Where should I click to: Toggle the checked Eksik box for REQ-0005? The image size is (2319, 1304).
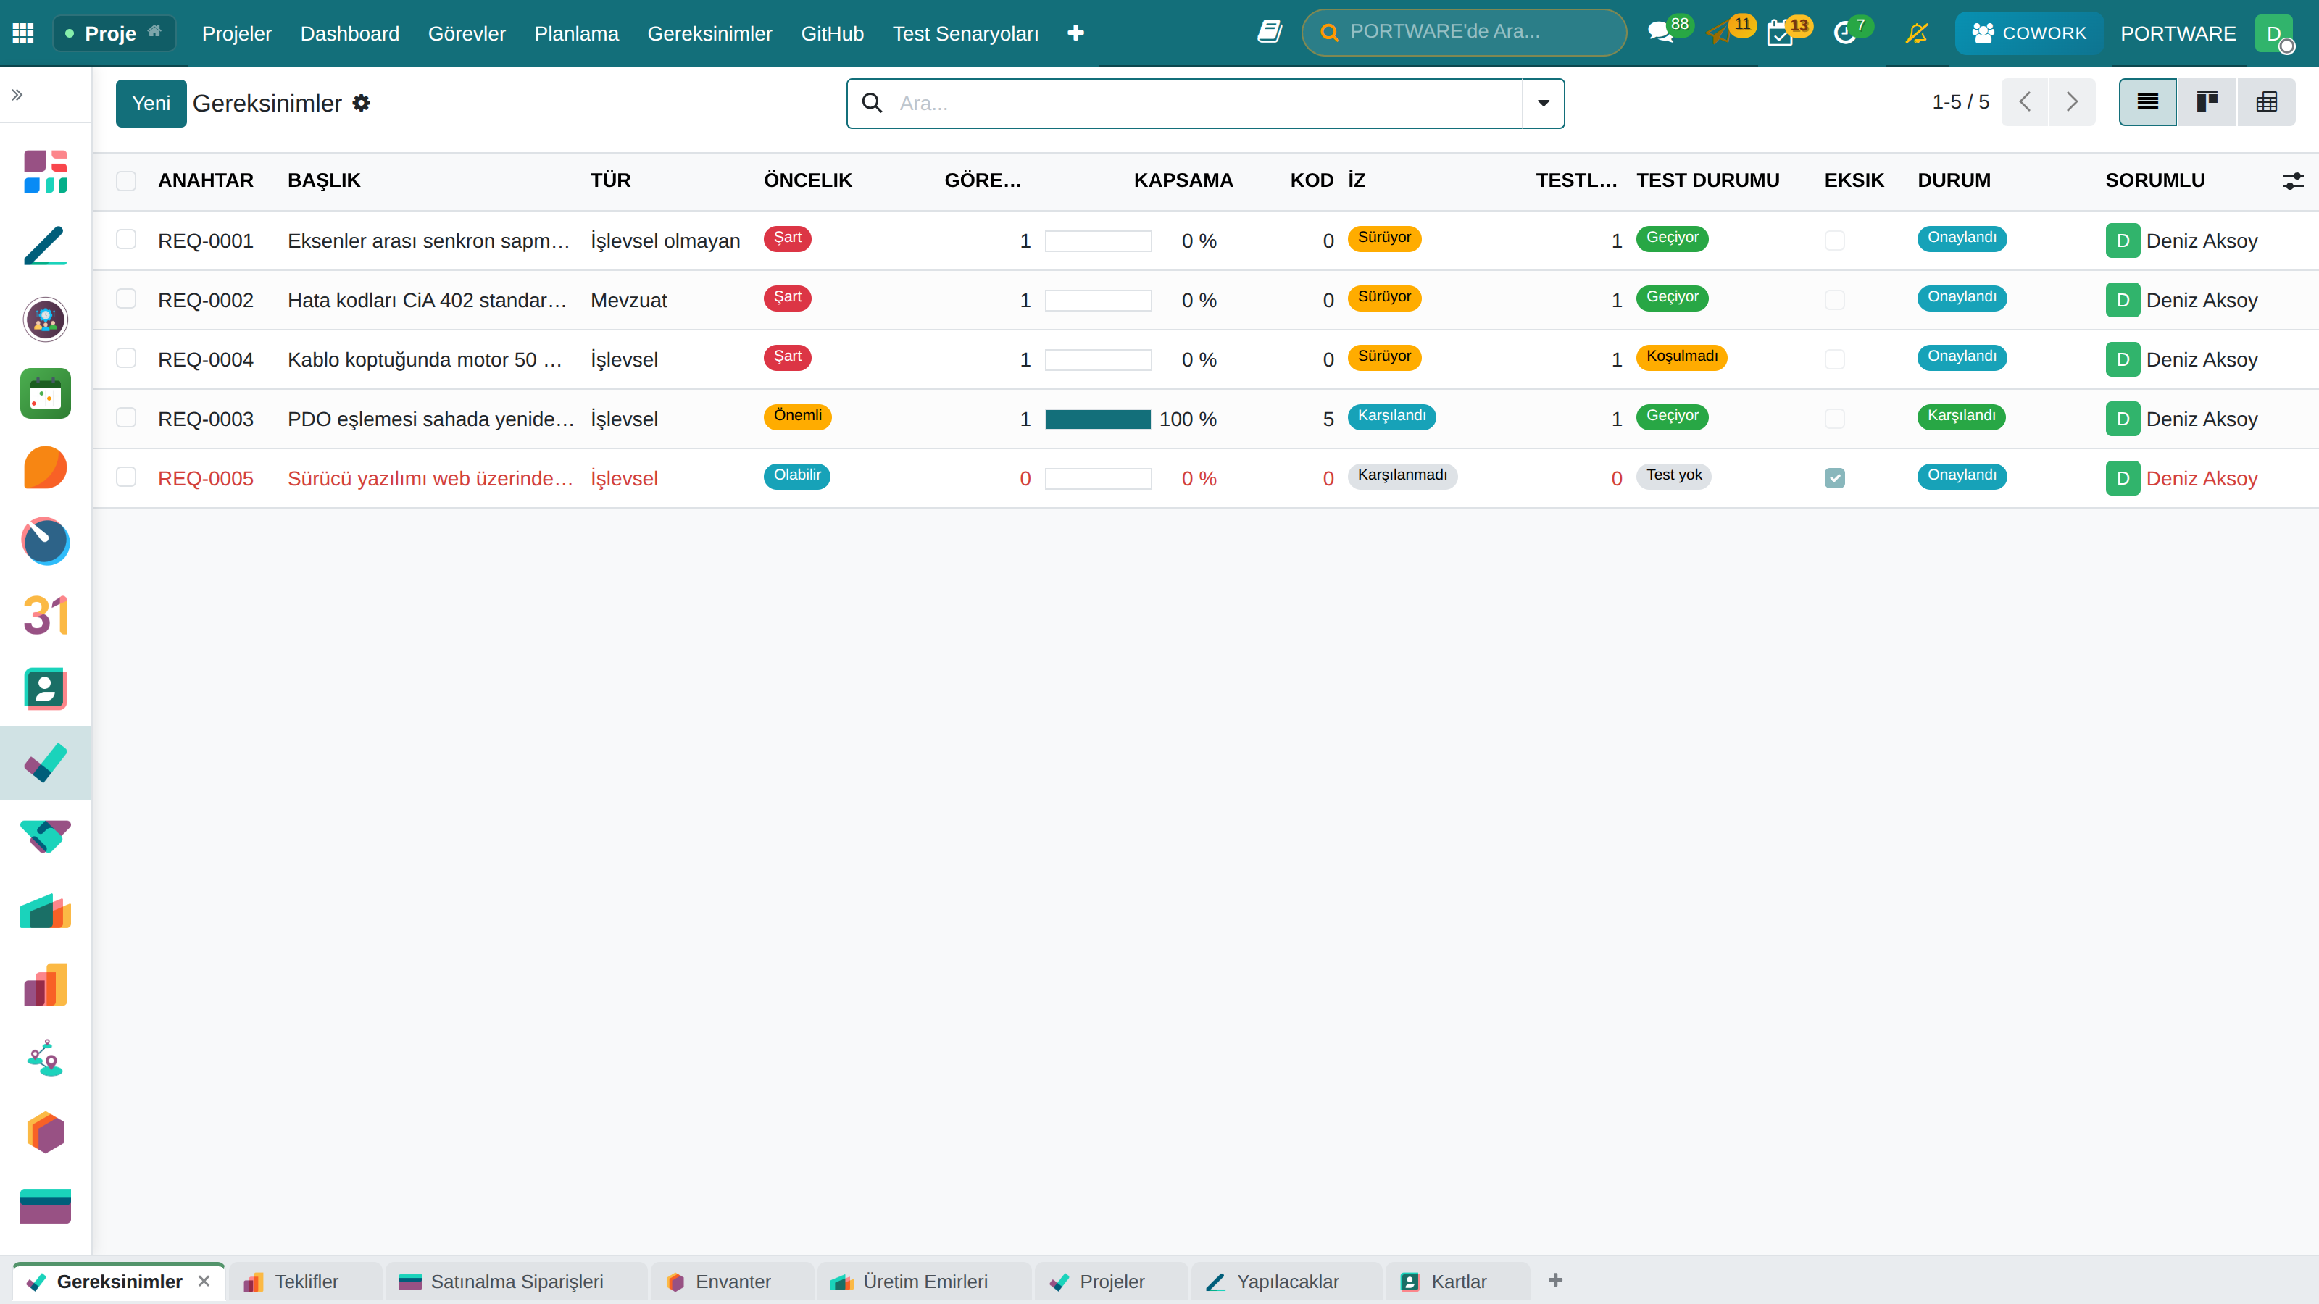click(1835, 478)
